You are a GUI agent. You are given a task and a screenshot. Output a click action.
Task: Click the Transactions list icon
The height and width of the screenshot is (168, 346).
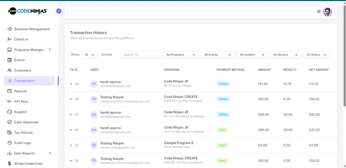pos(10,81)
